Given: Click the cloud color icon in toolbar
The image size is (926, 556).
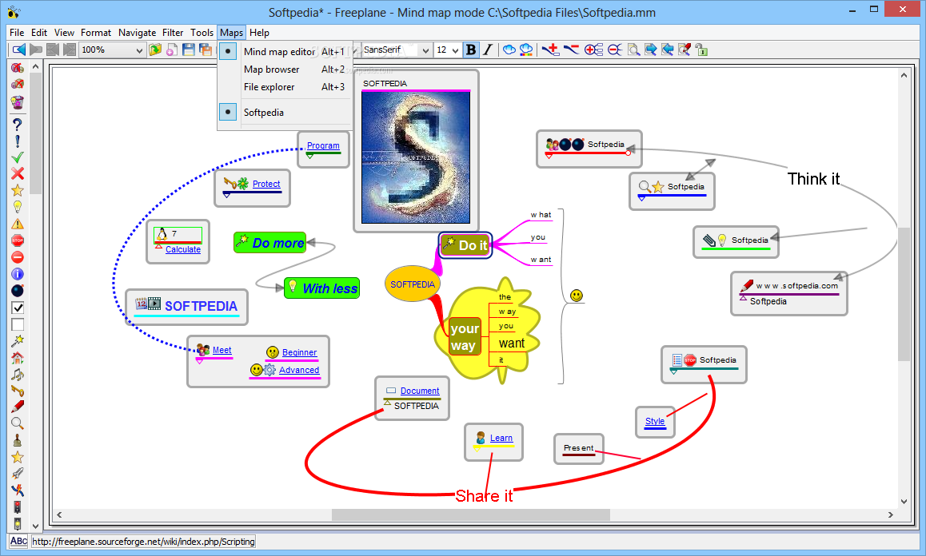Looking at the screenshot, I should (x=525, y=50).
